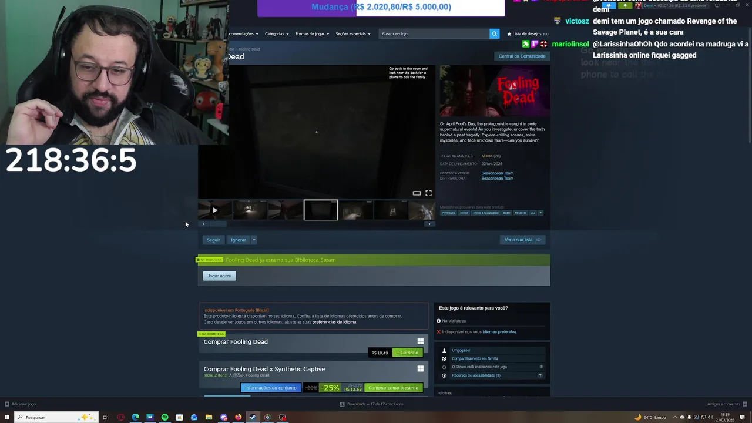This screenshot has width=752, height=423.
Task: Click the blue store search magnifier button
Action: pyautogui.click(x=494, y=33)
